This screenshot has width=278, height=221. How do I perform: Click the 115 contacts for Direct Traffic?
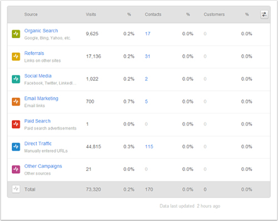click(149, 147)
